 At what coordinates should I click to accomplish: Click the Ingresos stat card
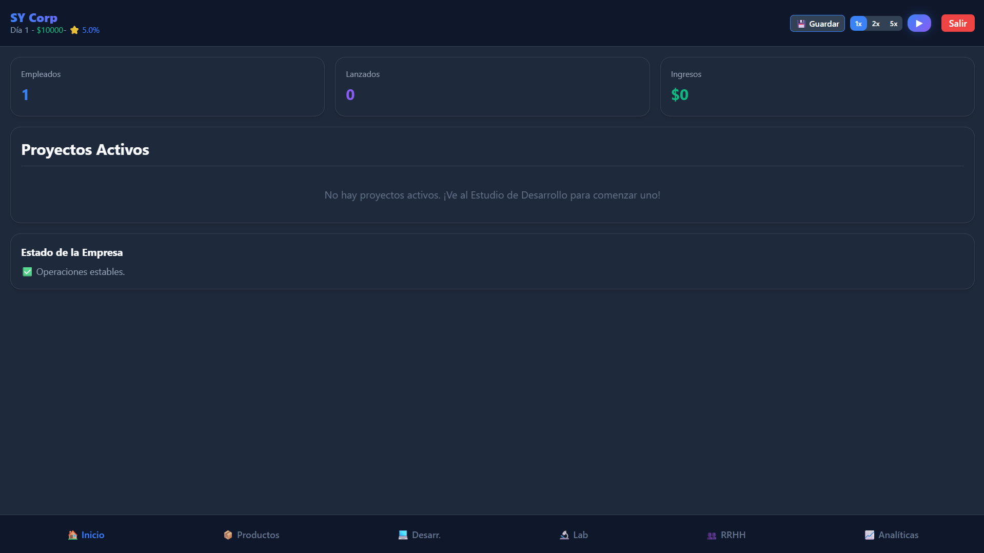[x=817, y=87]
